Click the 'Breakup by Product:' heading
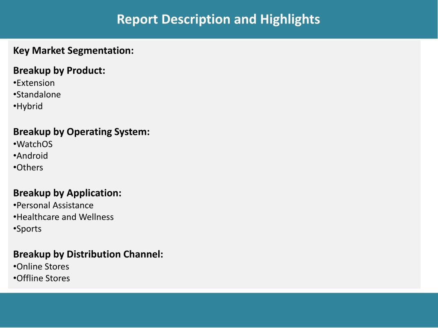The height and width of the screenshot is (328, 438). pyautogui.click(x=59, y=70)
